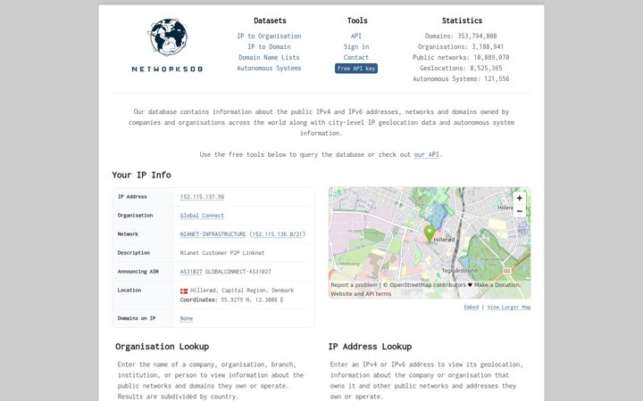Follow the 'our API' link
Image resolution: width=643 pixels, height=401 pixels.
tap(427, 155)
